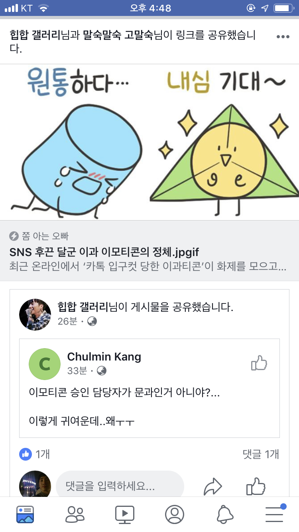The height and width of the screenshot is (532, 299).
Task: Like Chulmin Kang's shared post
Action: click(259, 363)
